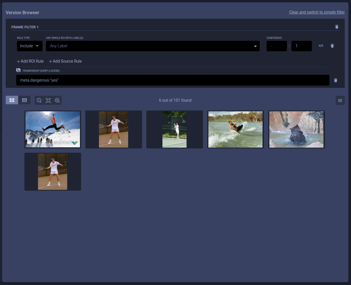
Task: Click the minimum confidence field
Action: [277, 46]
